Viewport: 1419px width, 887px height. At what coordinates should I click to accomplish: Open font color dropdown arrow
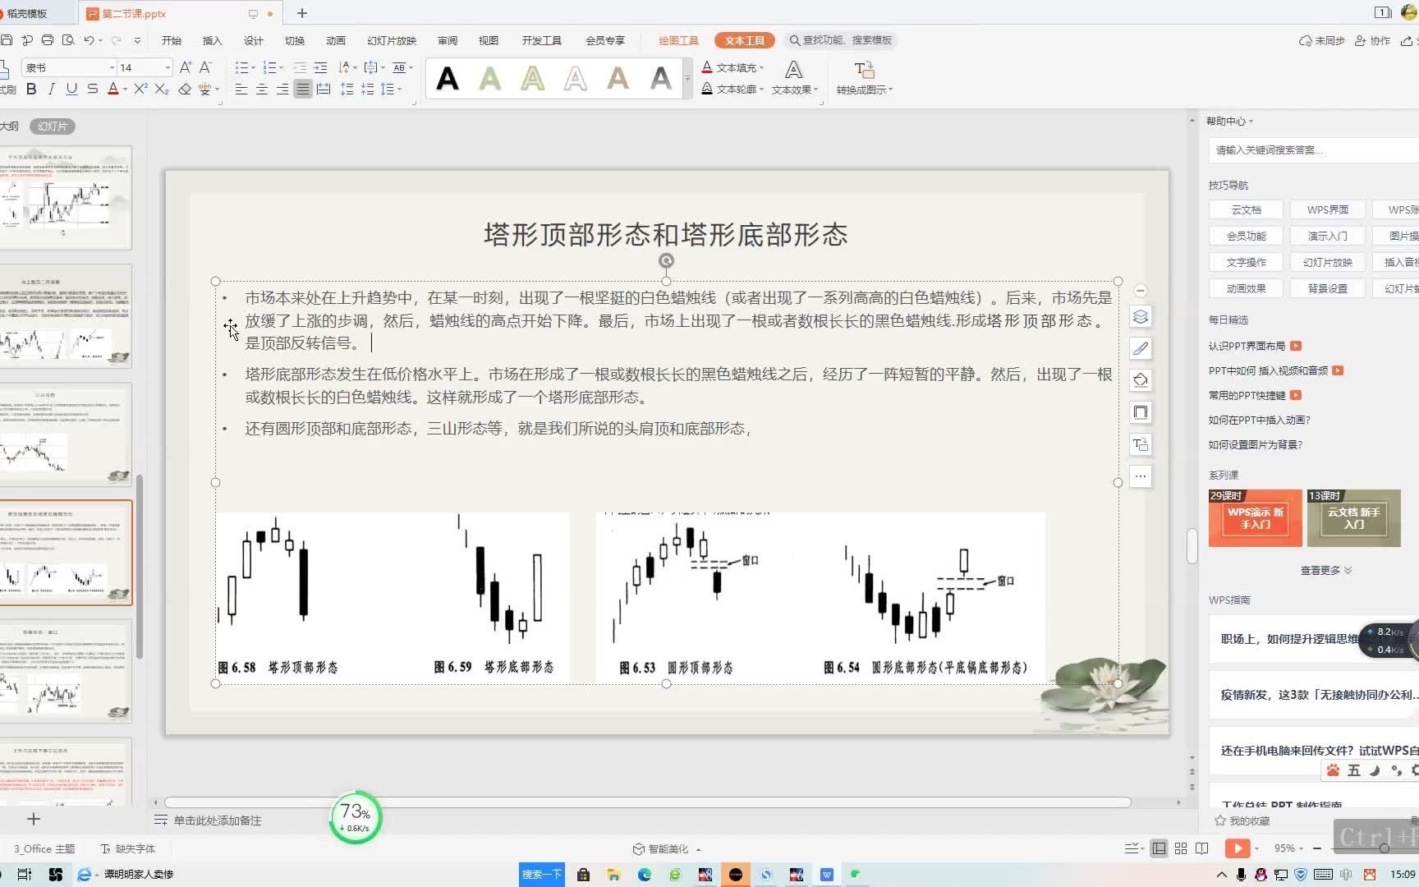(x=125, y=89)
